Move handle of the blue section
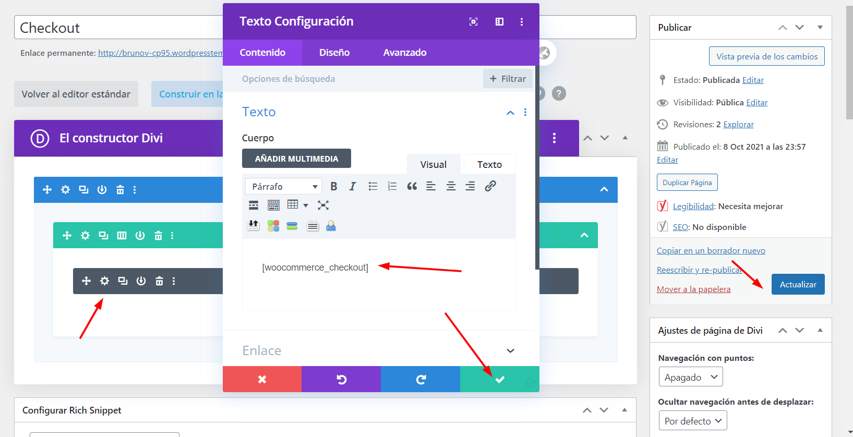The height and width of the screenshot is (437, 853). tap(47, 190)
